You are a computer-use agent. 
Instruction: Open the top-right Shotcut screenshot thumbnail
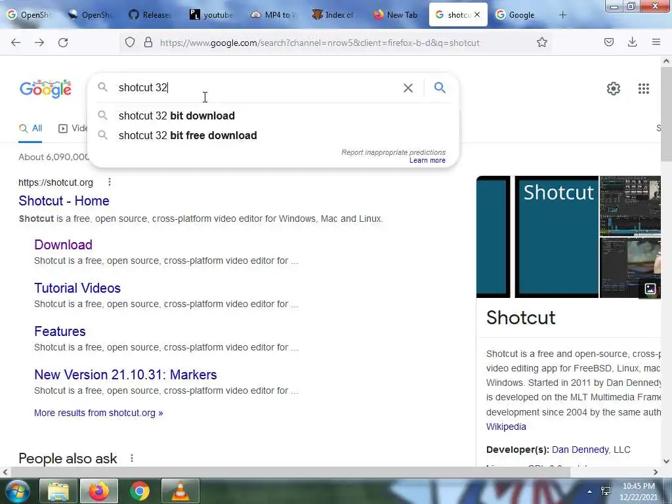pyautogui.click(x=630, y=206)
